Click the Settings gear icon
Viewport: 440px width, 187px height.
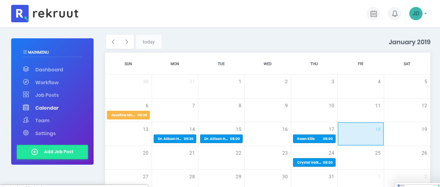26,133
